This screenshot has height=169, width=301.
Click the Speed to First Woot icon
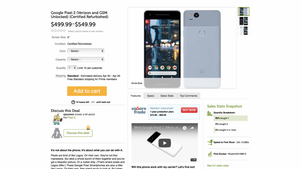210,142
